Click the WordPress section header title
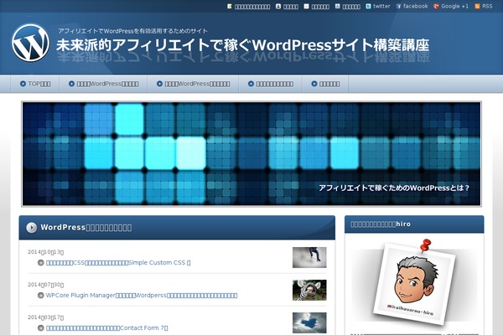Image resolution: width=503 pixels, height=335 pixels. [86, 227]
